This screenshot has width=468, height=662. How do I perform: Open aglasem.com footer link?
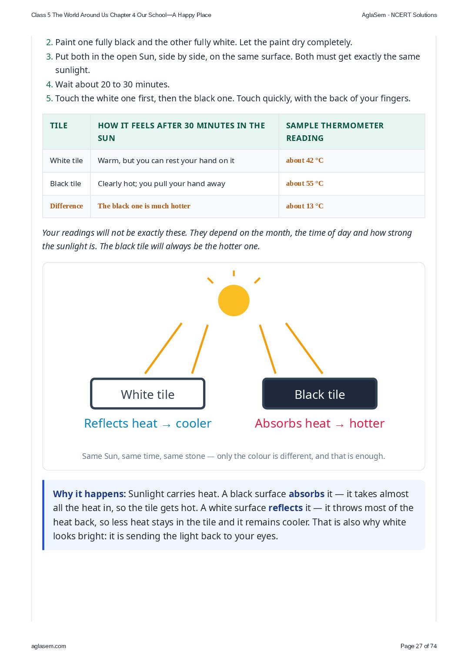pyautogui.click(x=49, y=646)
